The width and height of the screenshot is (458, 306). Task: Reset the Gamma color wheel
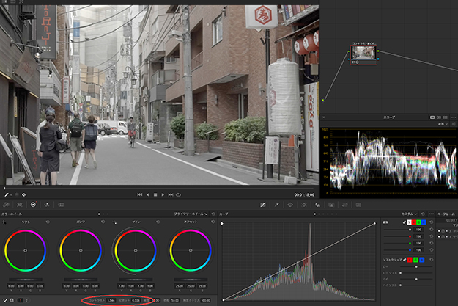(x=102, y=222)
